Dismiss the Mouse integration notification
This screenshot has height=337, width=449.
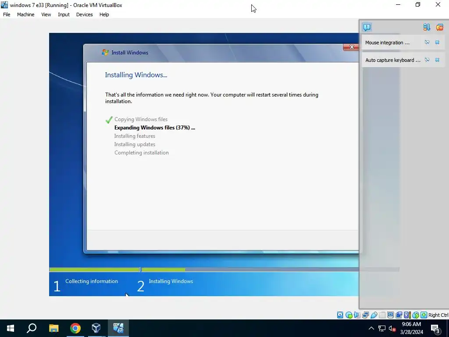tap(437, 43)
